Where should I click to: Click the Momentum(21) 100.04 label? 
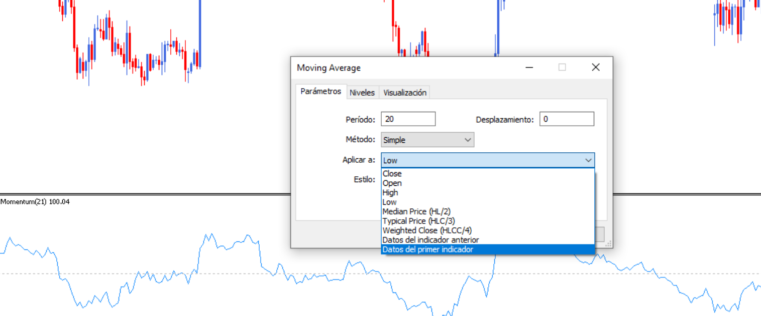coord(35,202)
